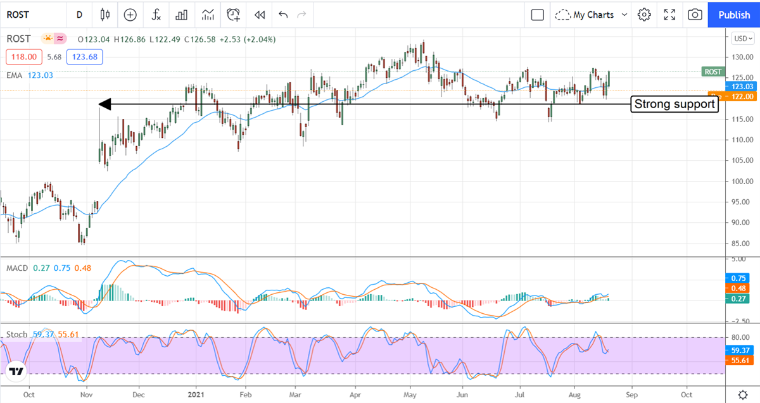The width and height of the screenshot is (760, 403).
Task: Select the MACD indicator legend
Action: (x=17, y=268)
